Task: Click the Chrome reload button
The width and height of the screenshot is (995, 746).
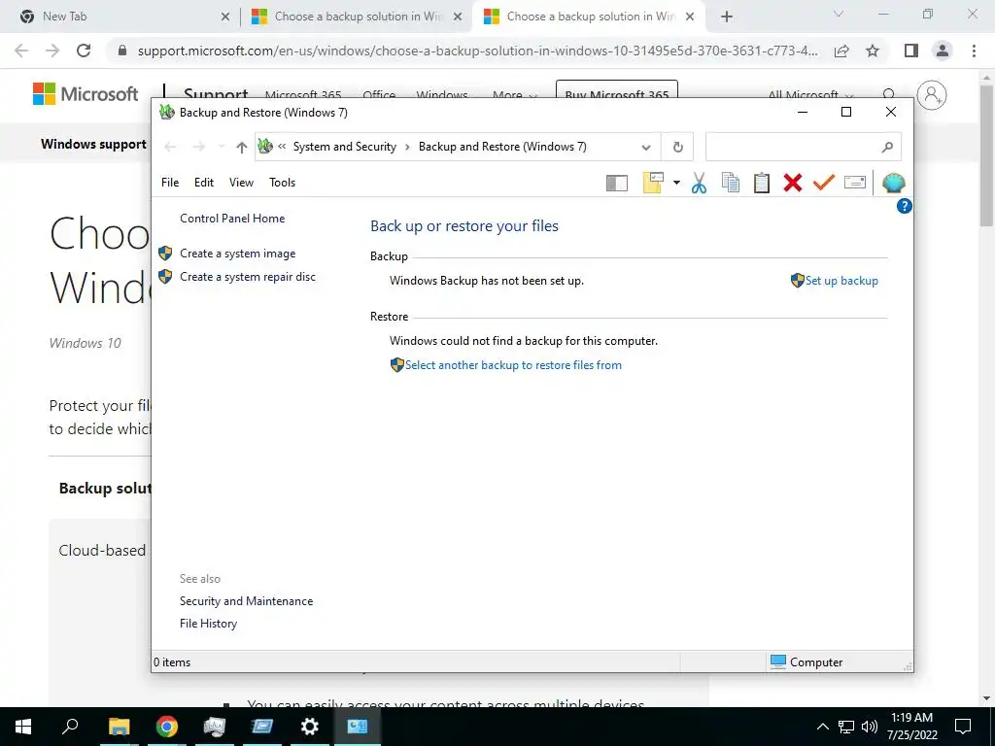Action: point(84,51)
